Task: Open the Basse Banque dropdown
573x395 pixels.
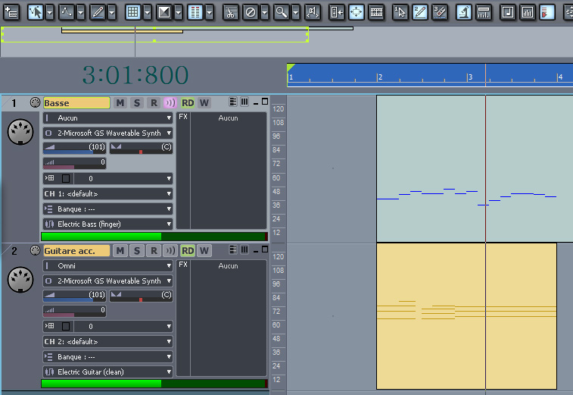Action: (107, 209)
